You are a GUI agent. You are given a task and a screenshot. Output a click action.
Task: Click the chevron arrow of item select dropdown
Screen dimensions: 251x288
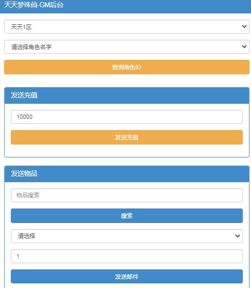tap(238, 236)
